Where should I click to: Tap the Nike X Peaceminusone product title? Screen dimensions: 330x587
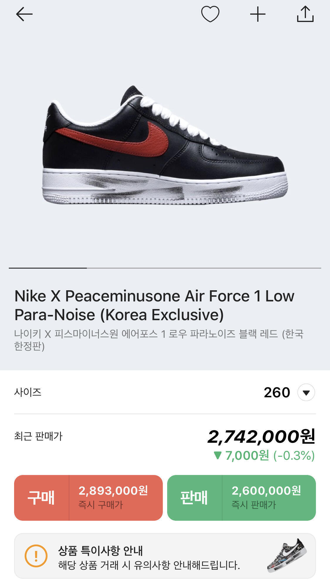154,305
